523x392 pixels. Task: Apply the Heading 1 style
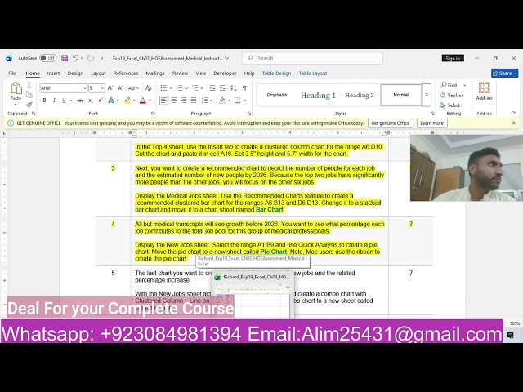318,96
